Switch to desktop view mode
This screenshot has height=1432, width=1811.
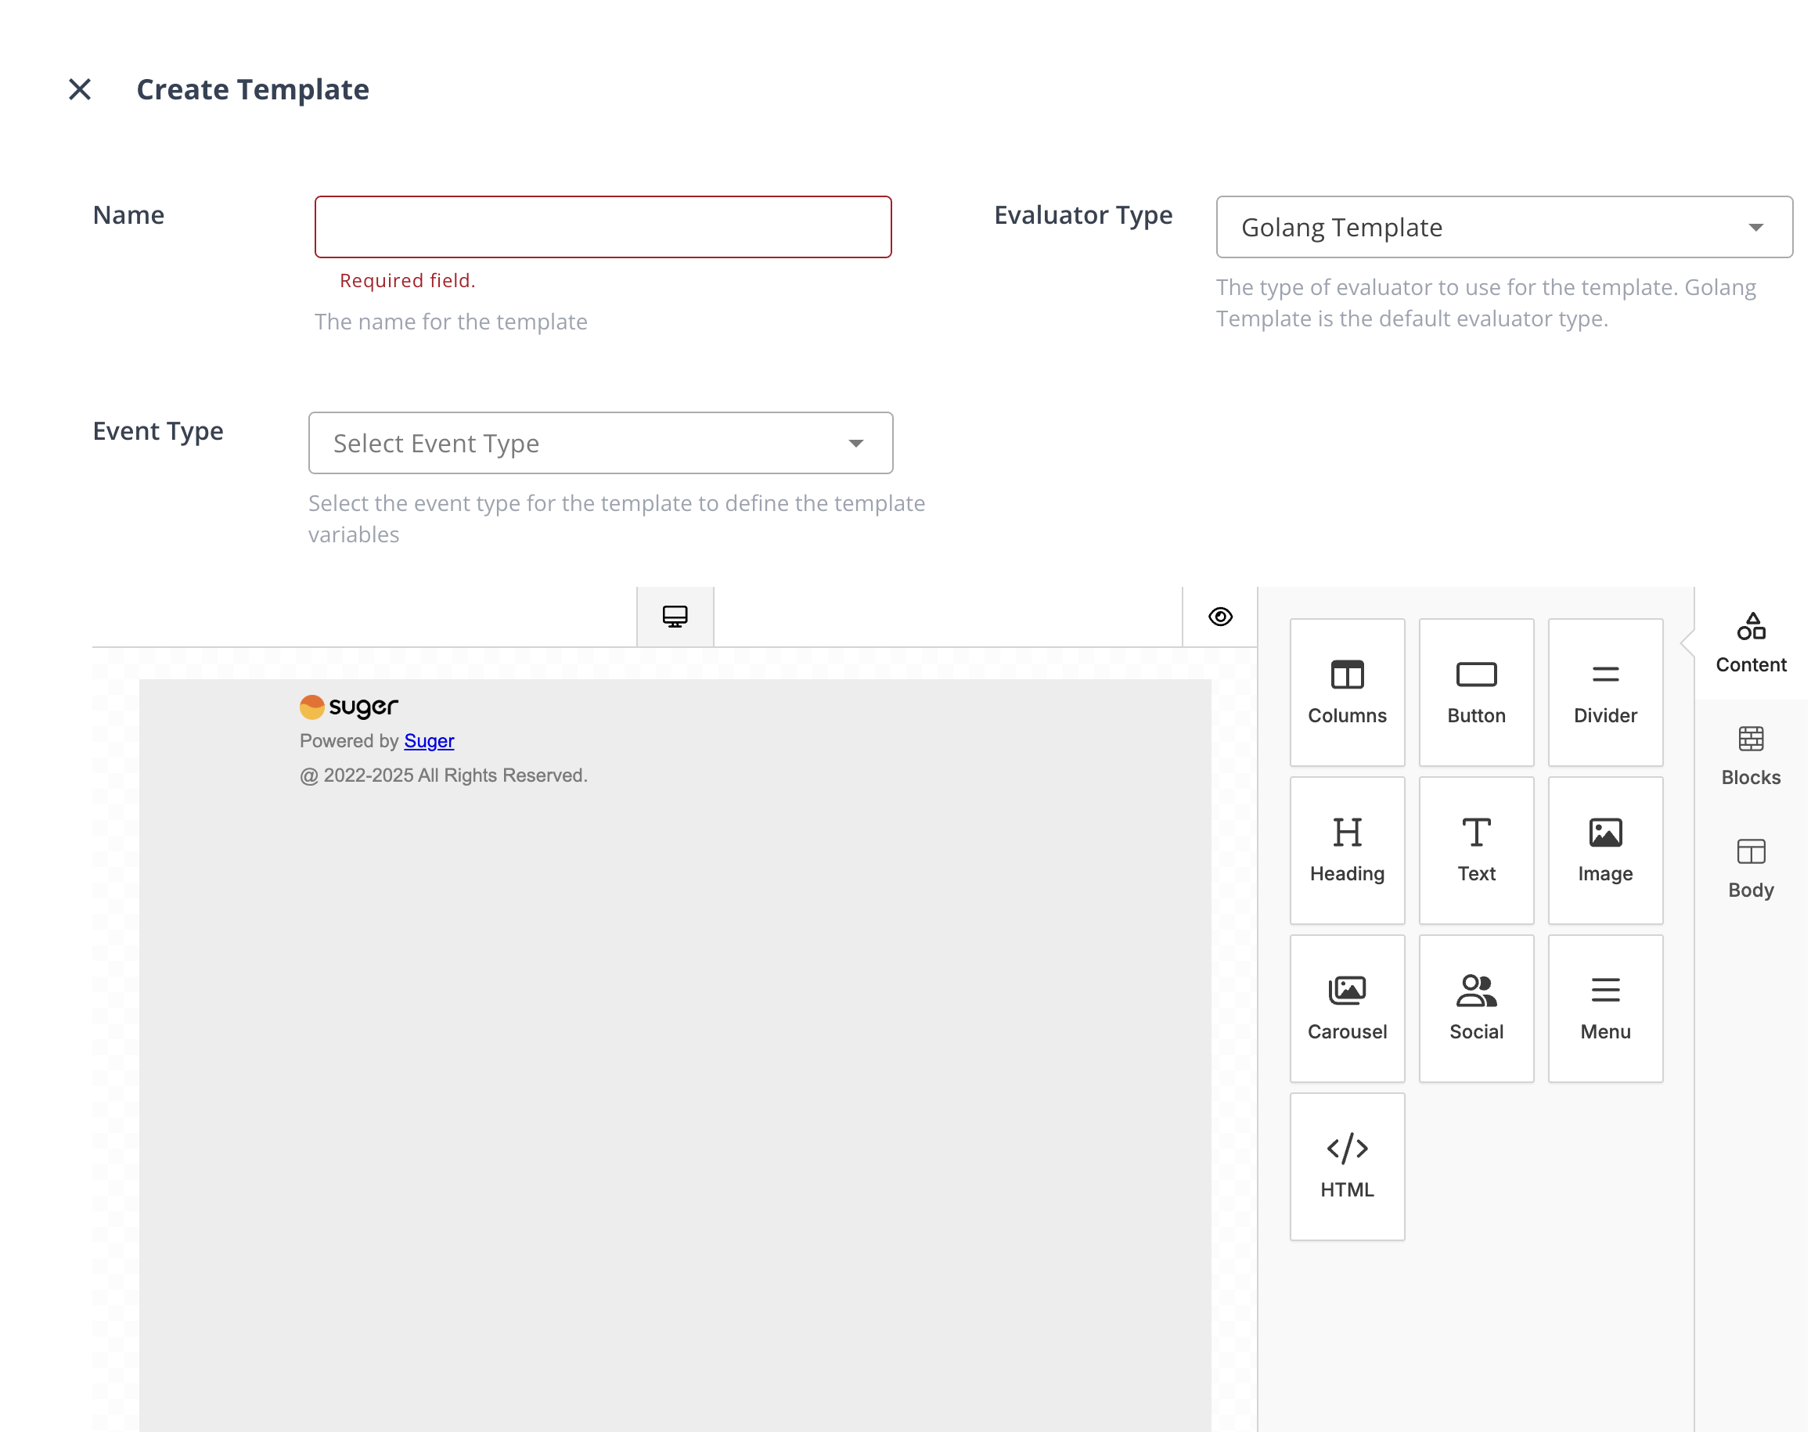675,617
